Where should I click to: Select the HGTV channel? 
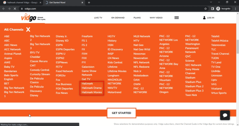click(x=111, y=37)
